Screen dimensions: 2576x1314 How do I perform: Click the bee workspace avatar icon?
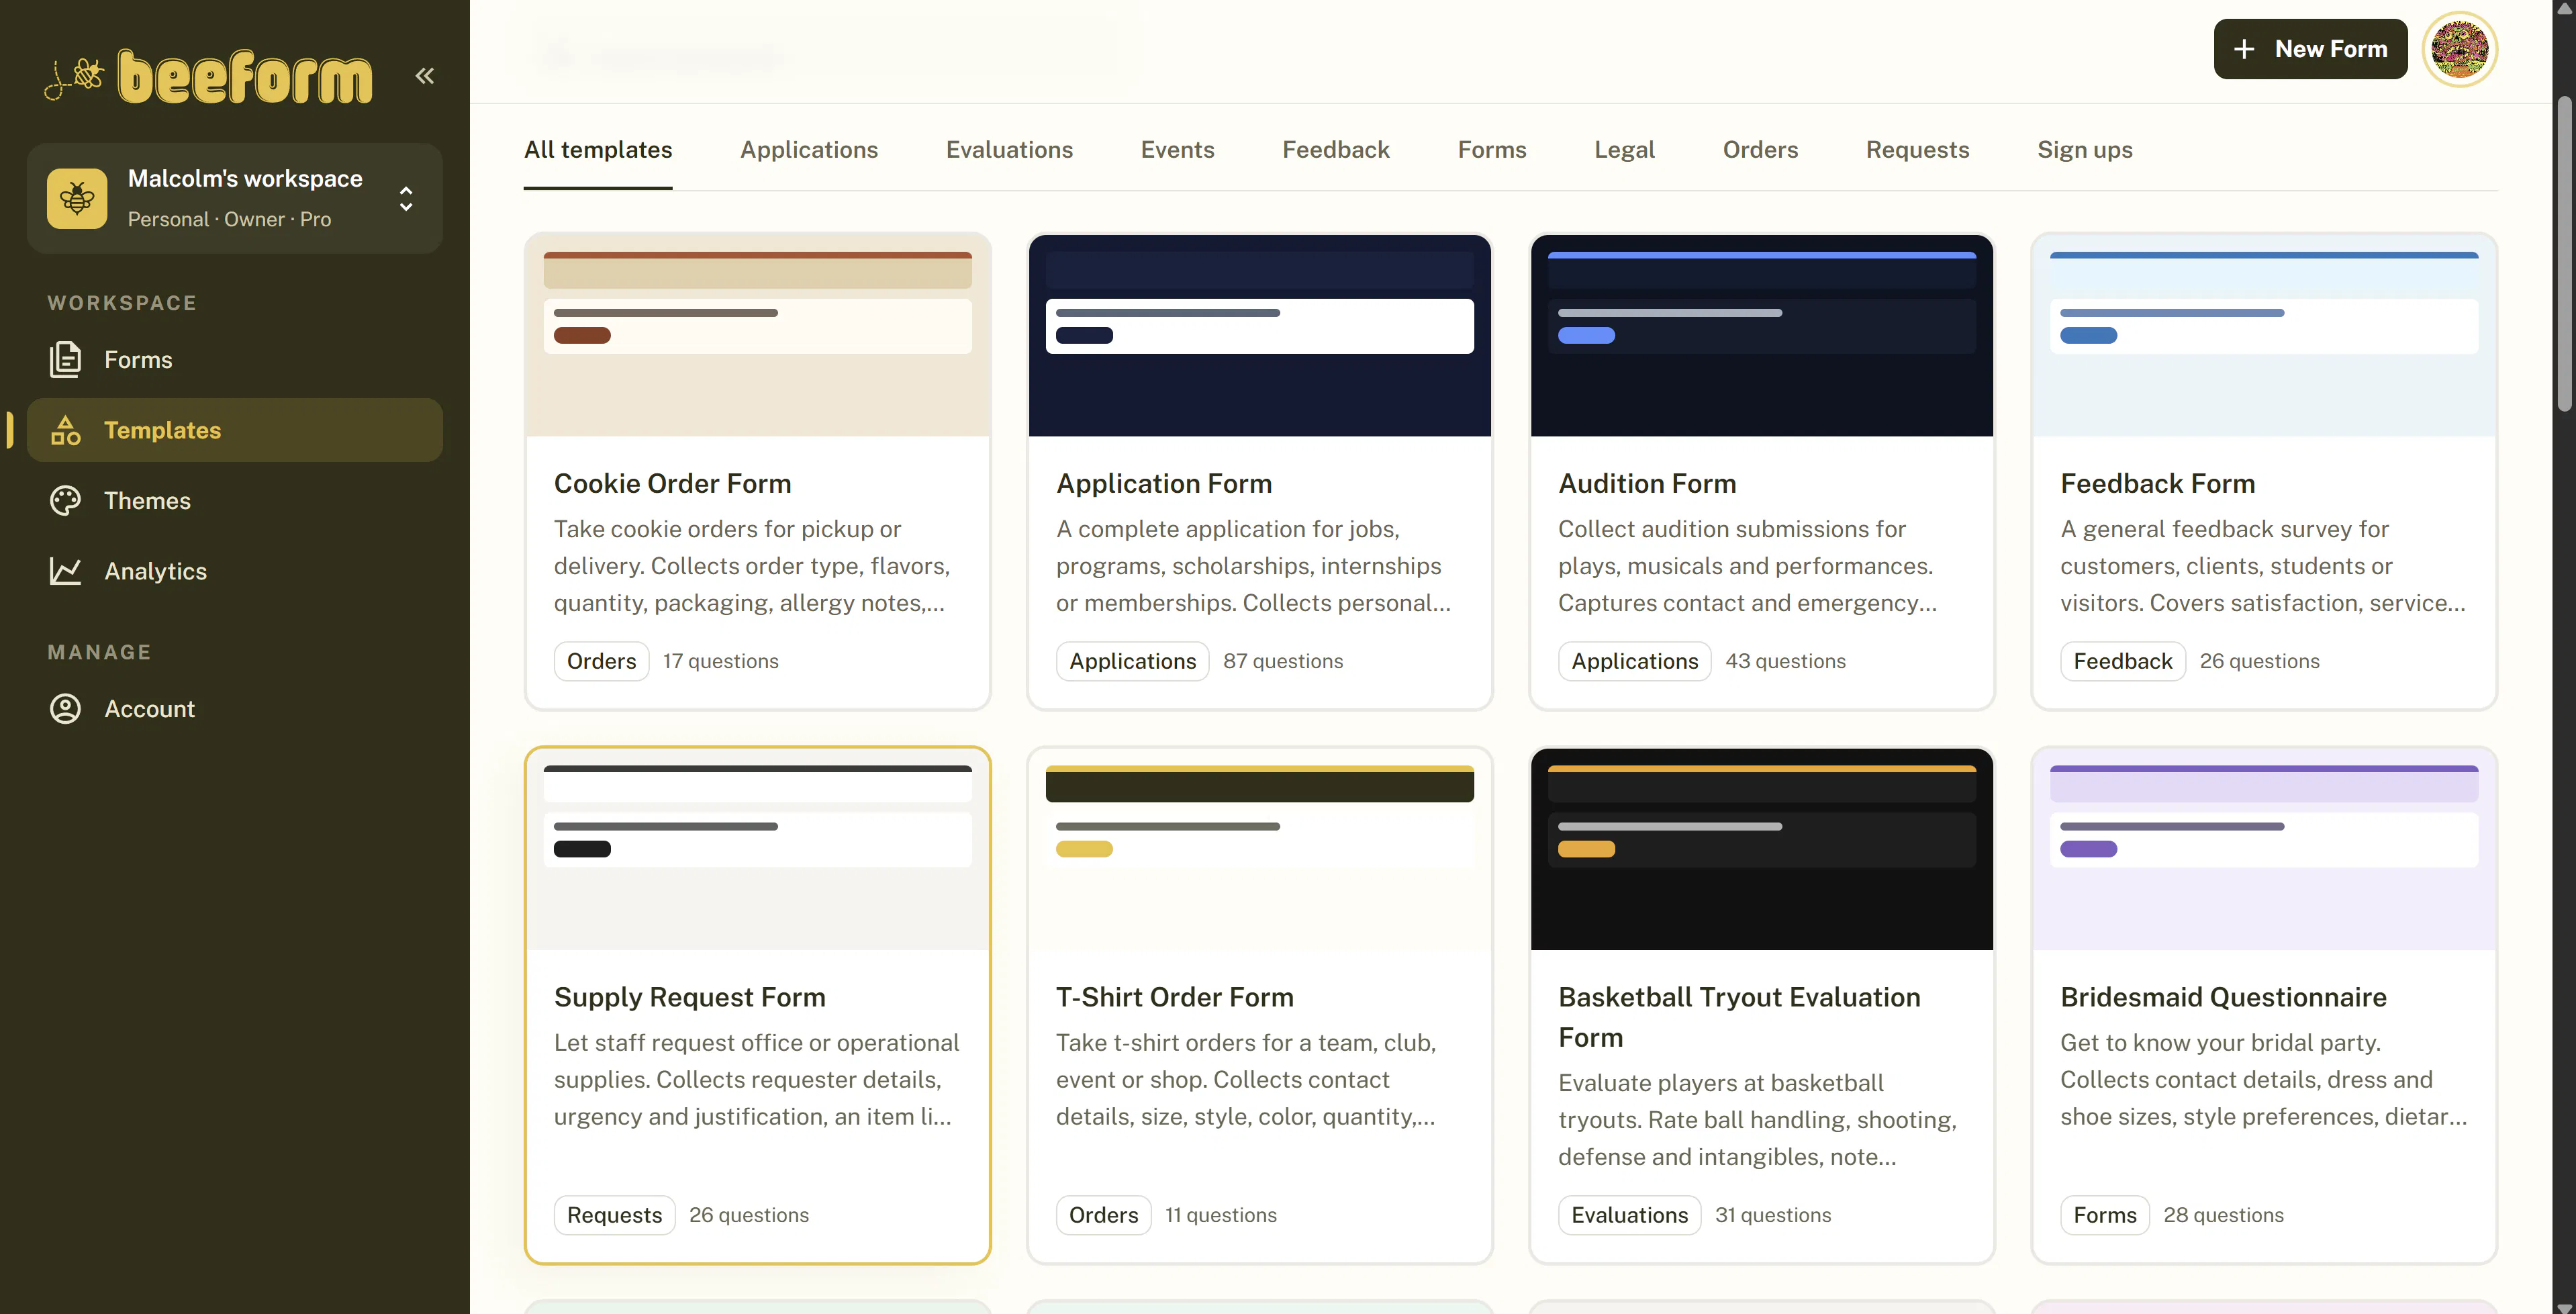(x=77, y=198)
